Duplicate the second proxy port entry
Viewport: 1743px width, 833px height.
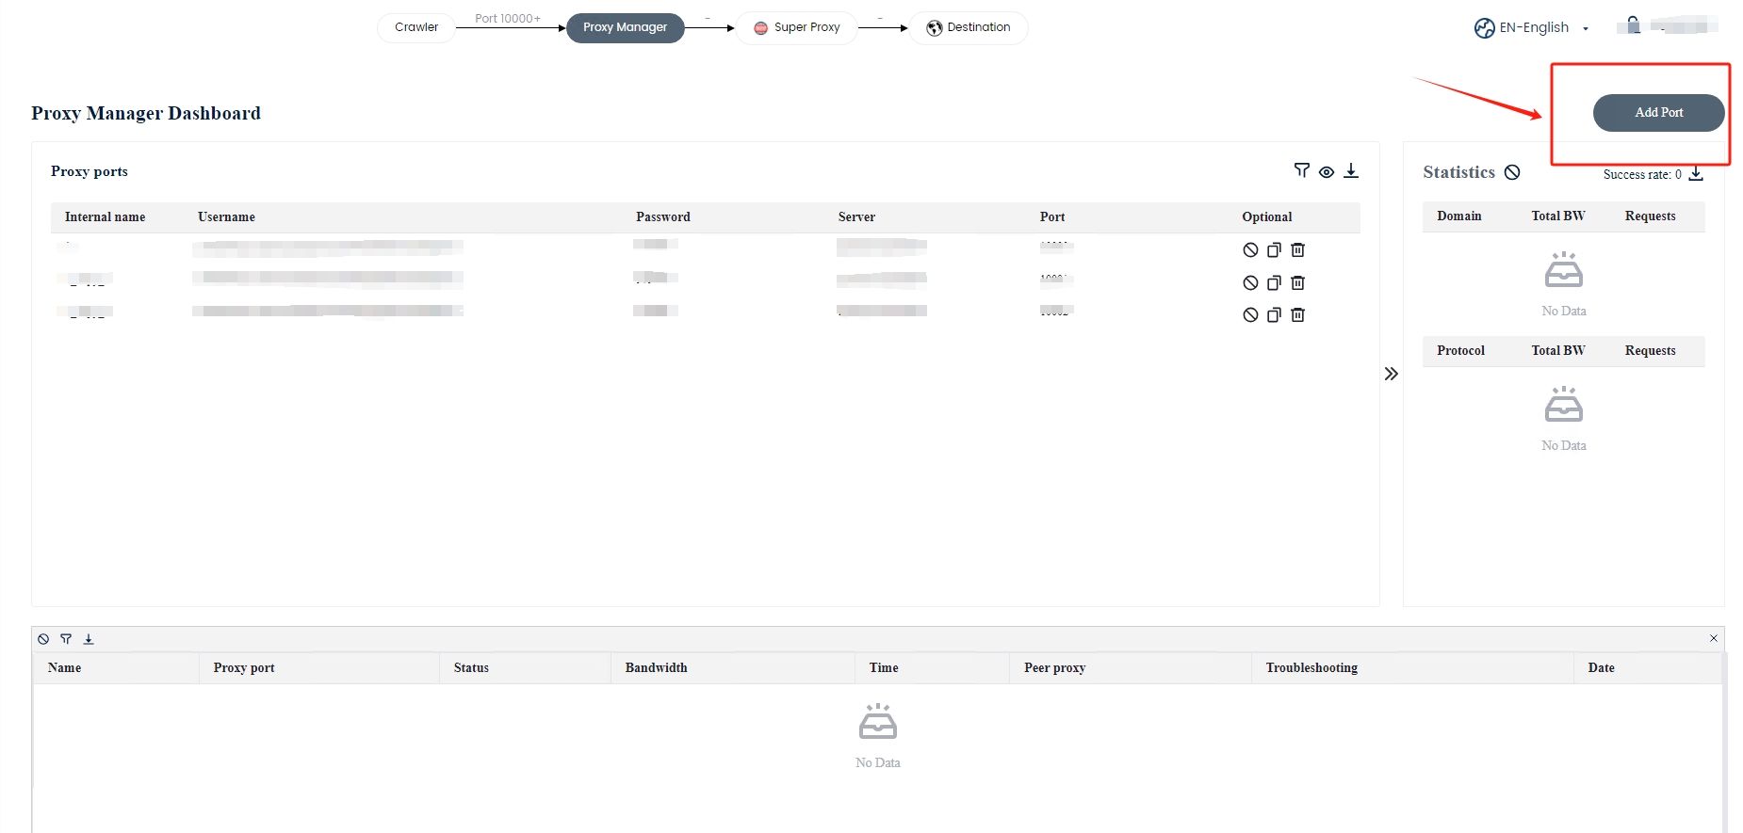click(x=1274, y=283)
